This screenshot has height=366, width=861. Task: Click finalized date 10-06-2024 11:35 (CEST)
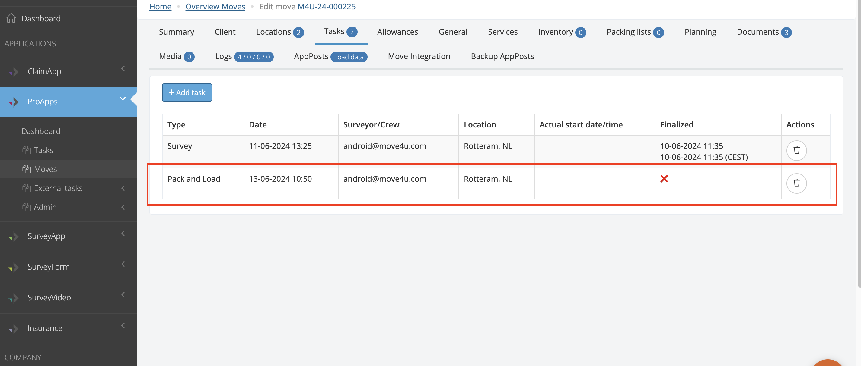pos(703,157)
